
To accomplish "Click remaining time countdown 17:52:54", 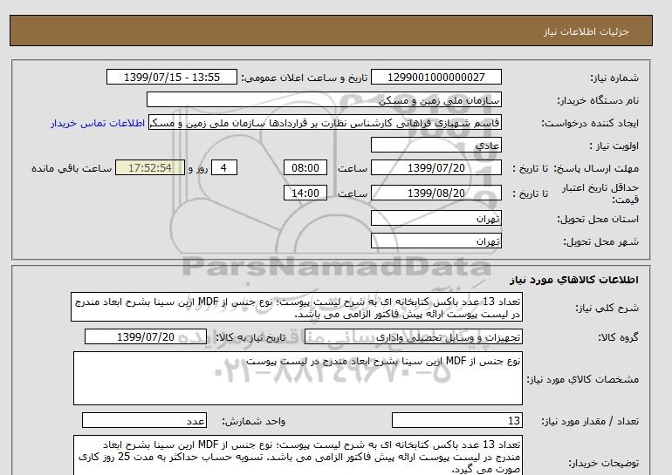I will tap(150, 167).
